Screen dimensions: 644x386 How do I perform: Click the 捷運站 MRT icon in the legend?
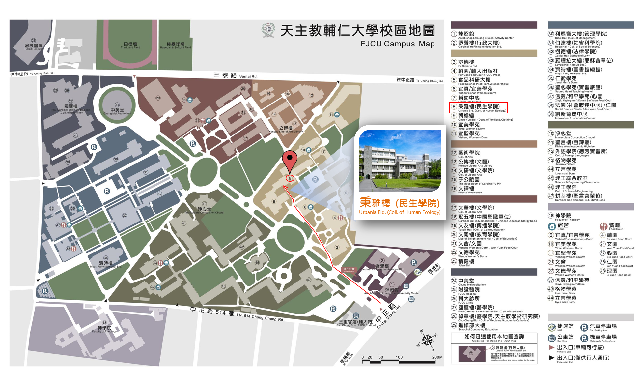(x=552, y=327)
